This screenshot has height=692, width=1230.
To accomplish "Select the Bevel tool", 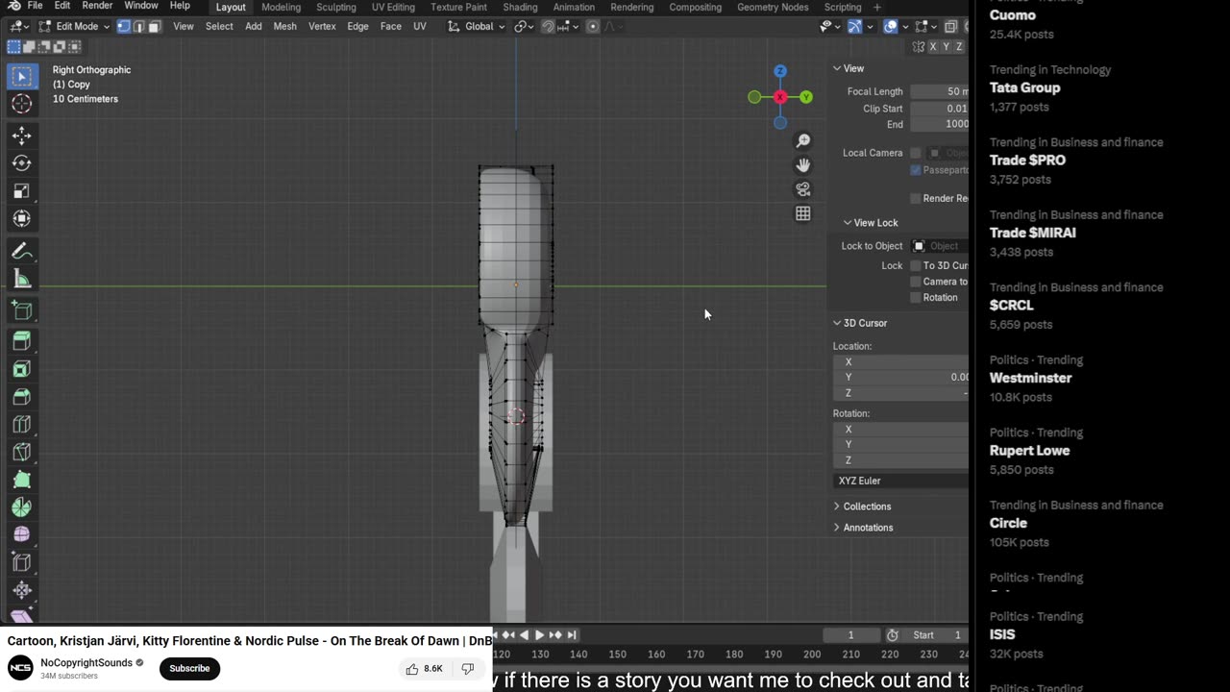I will [x=21, y=397].
